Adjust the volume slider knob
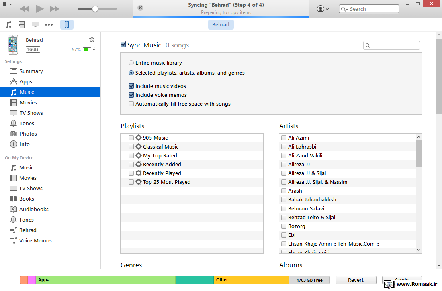Image resolution: width=442 pixels, height=291 pixels. (x=95, y=9)
